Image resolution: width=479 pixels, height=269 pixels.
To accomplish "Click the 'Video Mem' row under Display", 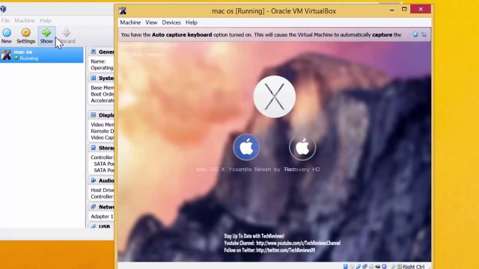I will point(102,125).
